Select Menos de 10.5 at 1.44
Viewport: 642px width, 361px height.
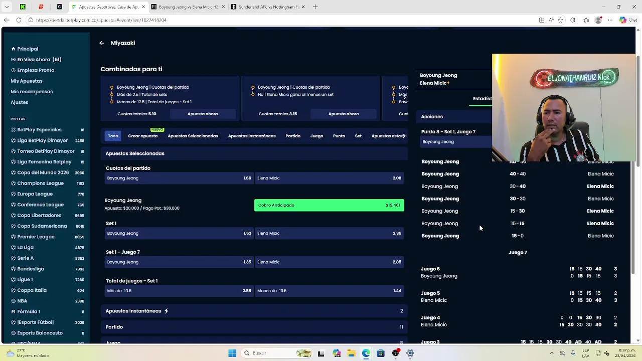tap(329, 291)
